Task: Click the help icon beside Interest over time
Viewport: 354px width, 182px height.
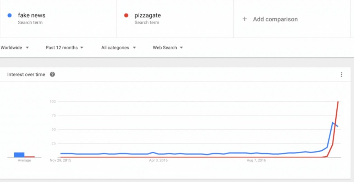Action: point(52,74)
